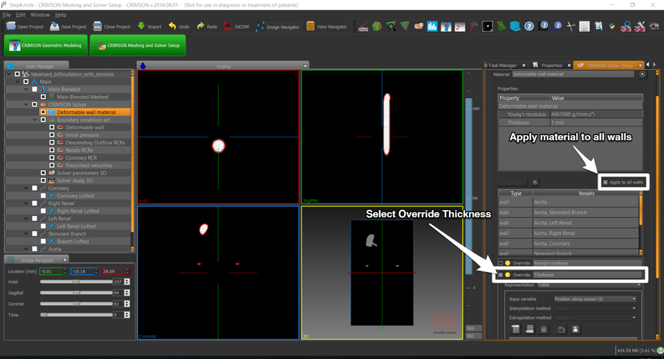Click the Open Project toolbar icon
The image size is (664, 359).
coord(12,26)
